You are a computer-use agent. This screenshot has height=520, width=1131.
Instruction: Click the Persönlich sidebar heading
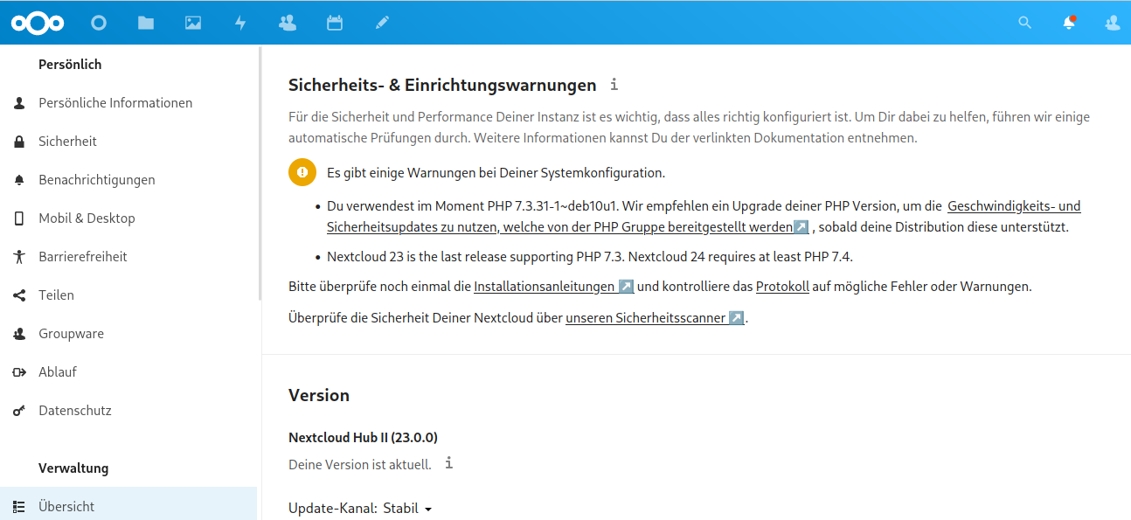(70, 65)
